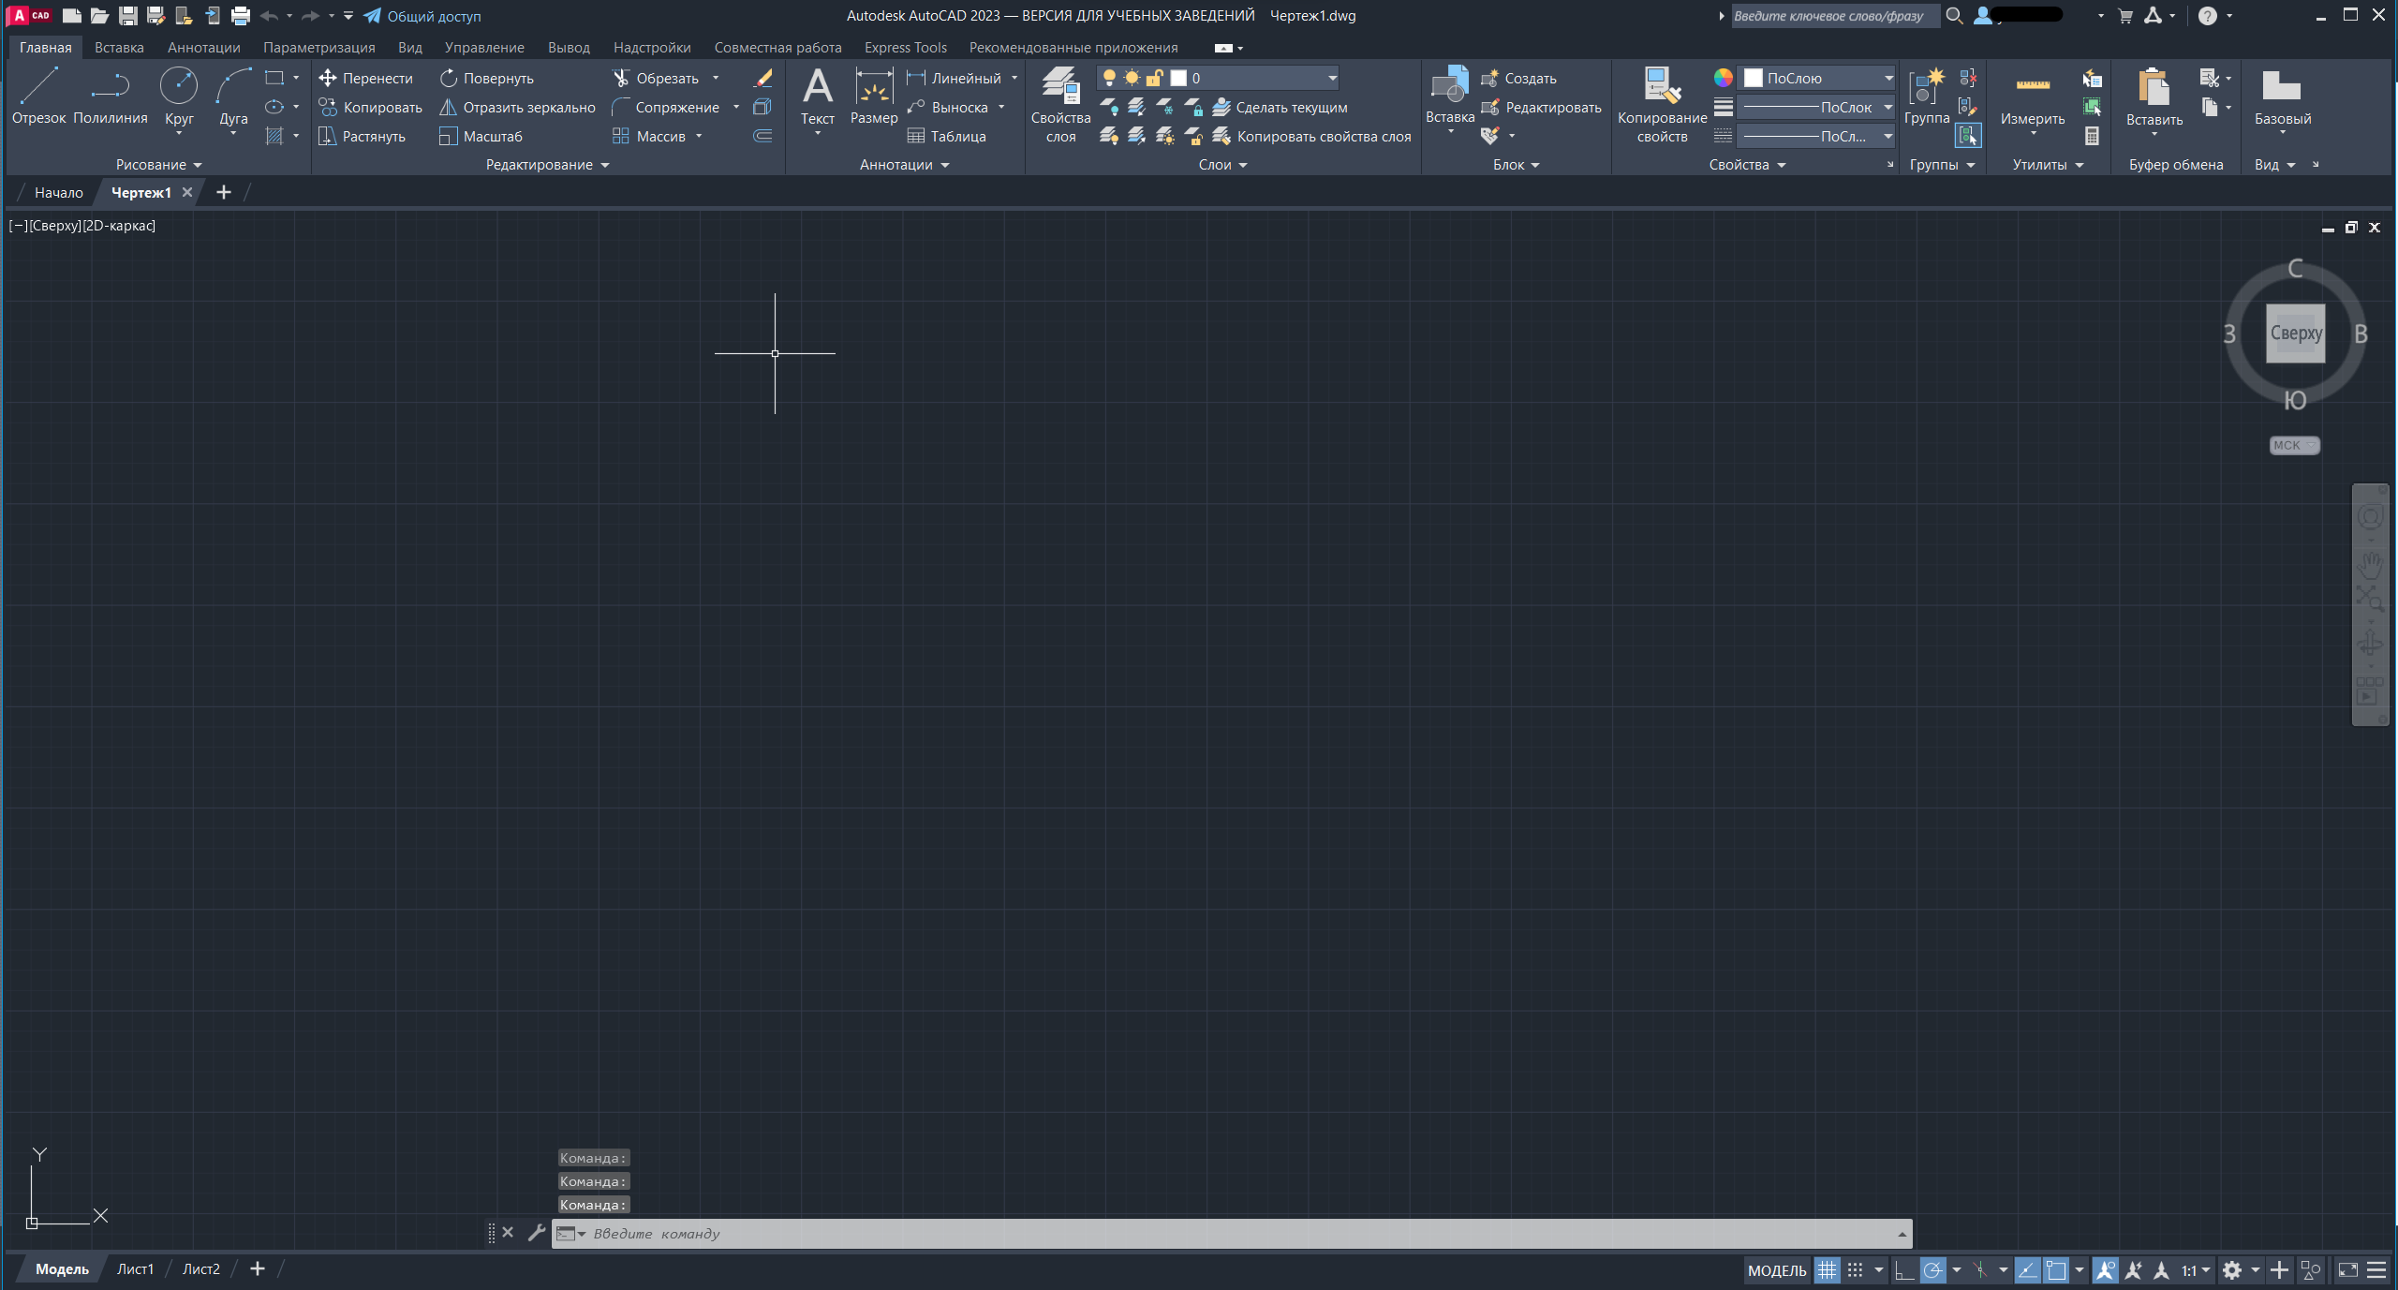Click the object color wheel swatch
2398x1290 pixels.
1723,78
